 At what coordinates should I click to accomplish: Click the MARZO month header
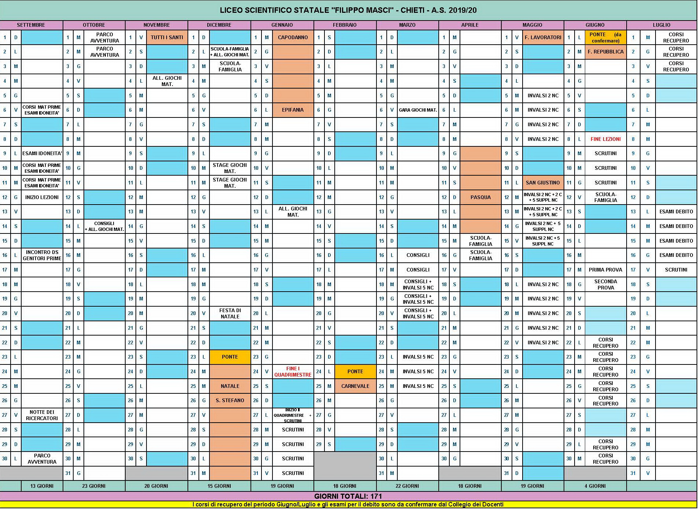tap(408, 25)
